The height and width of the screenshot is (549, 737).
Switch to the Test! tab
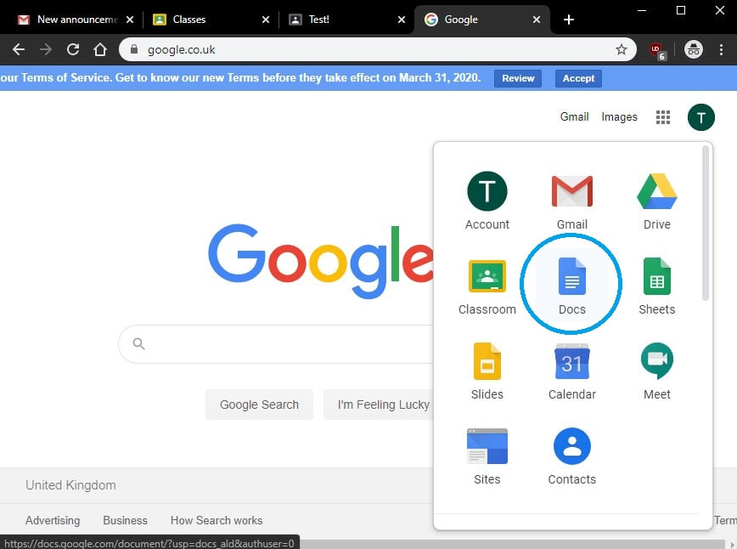[x=333, y=17]
